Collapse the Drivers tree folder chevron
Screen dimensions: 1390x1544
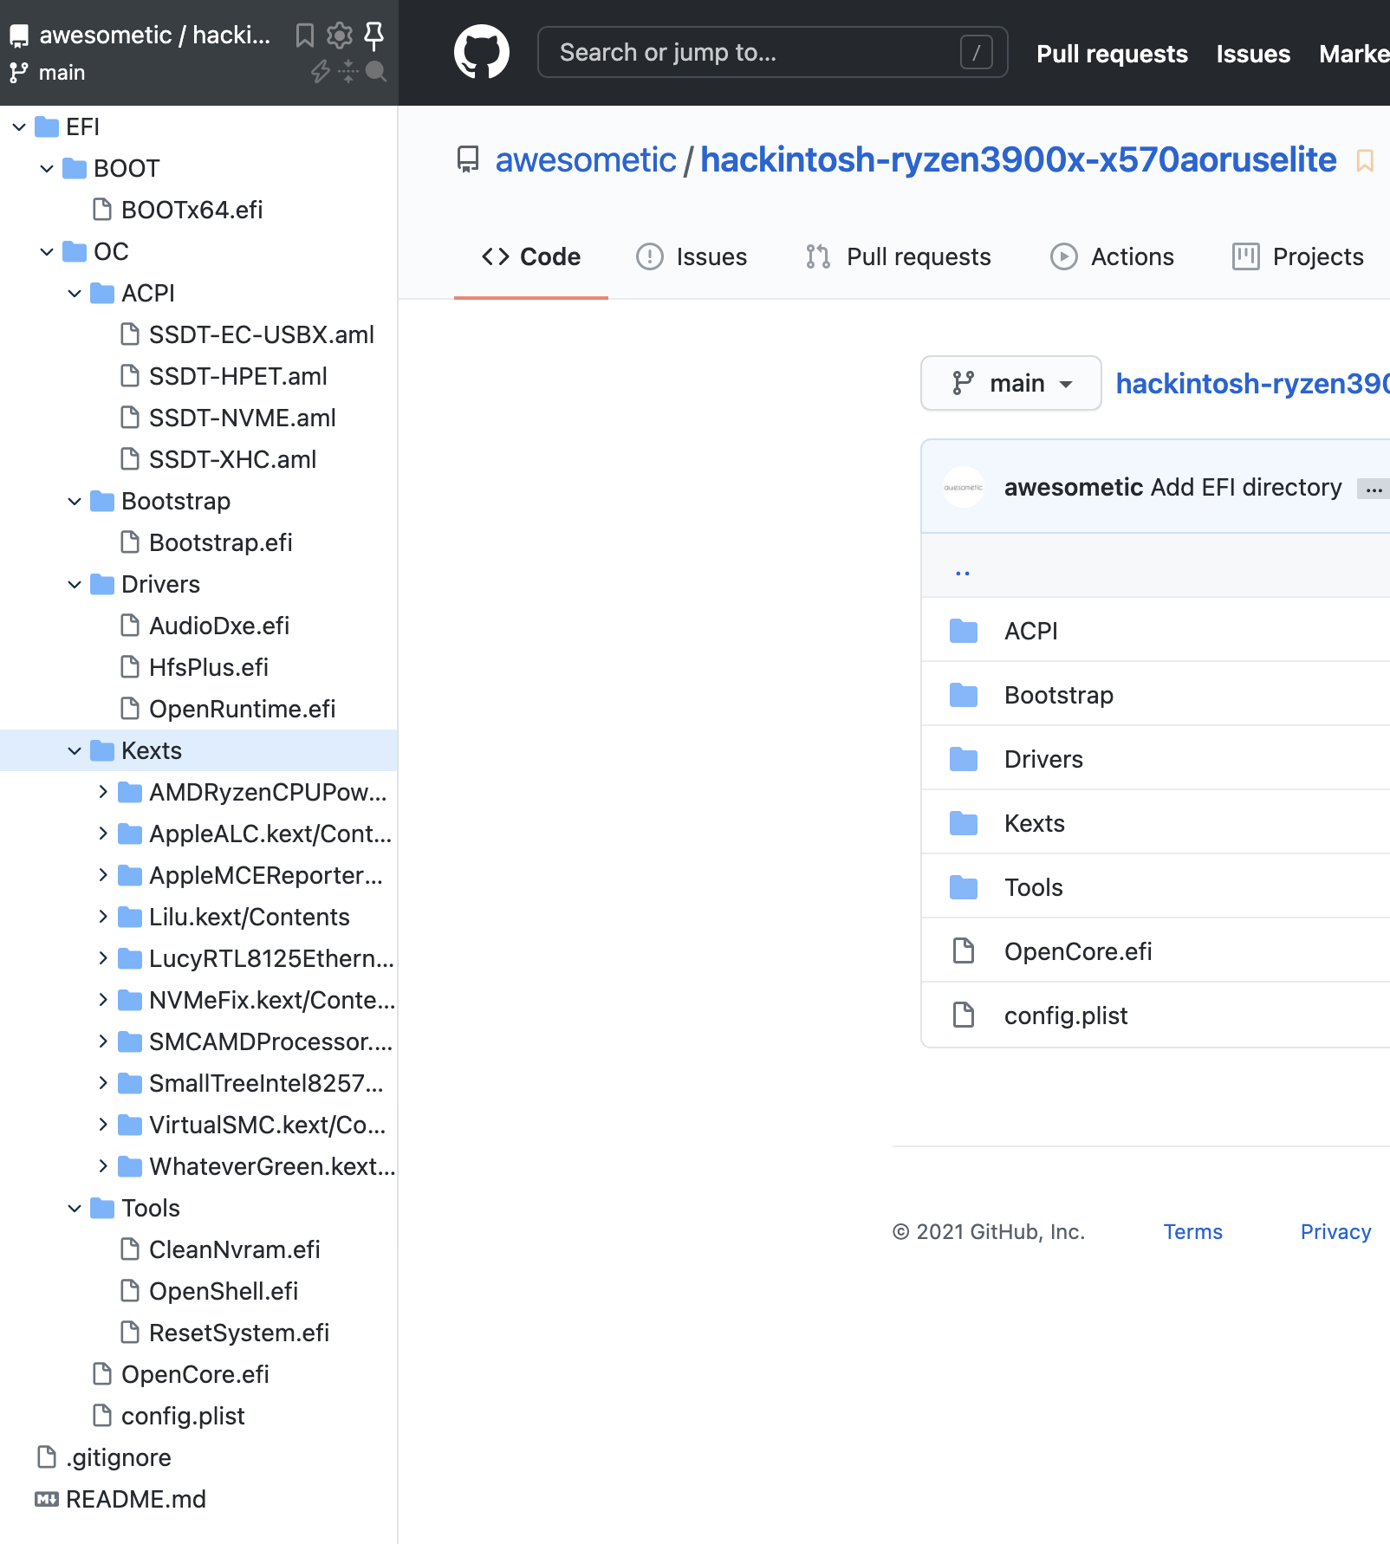[75, 584]
